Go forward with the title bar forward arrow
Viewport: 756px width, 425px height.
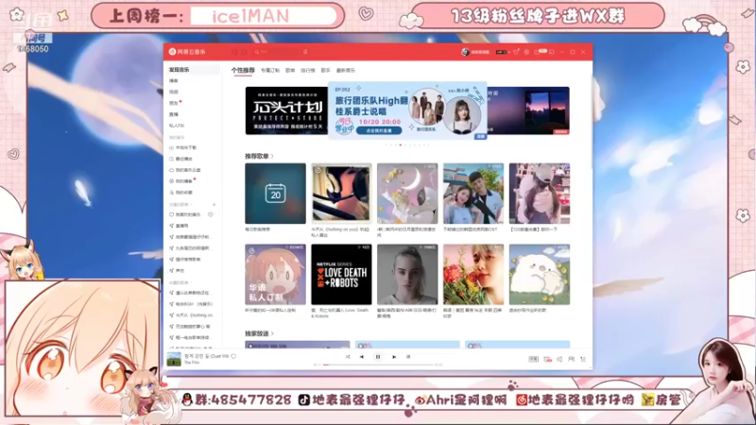(x=244, y=52)
